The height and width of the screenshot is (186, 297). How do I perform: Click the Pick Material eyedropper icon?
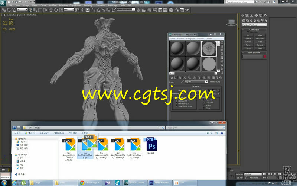(182, 81)
